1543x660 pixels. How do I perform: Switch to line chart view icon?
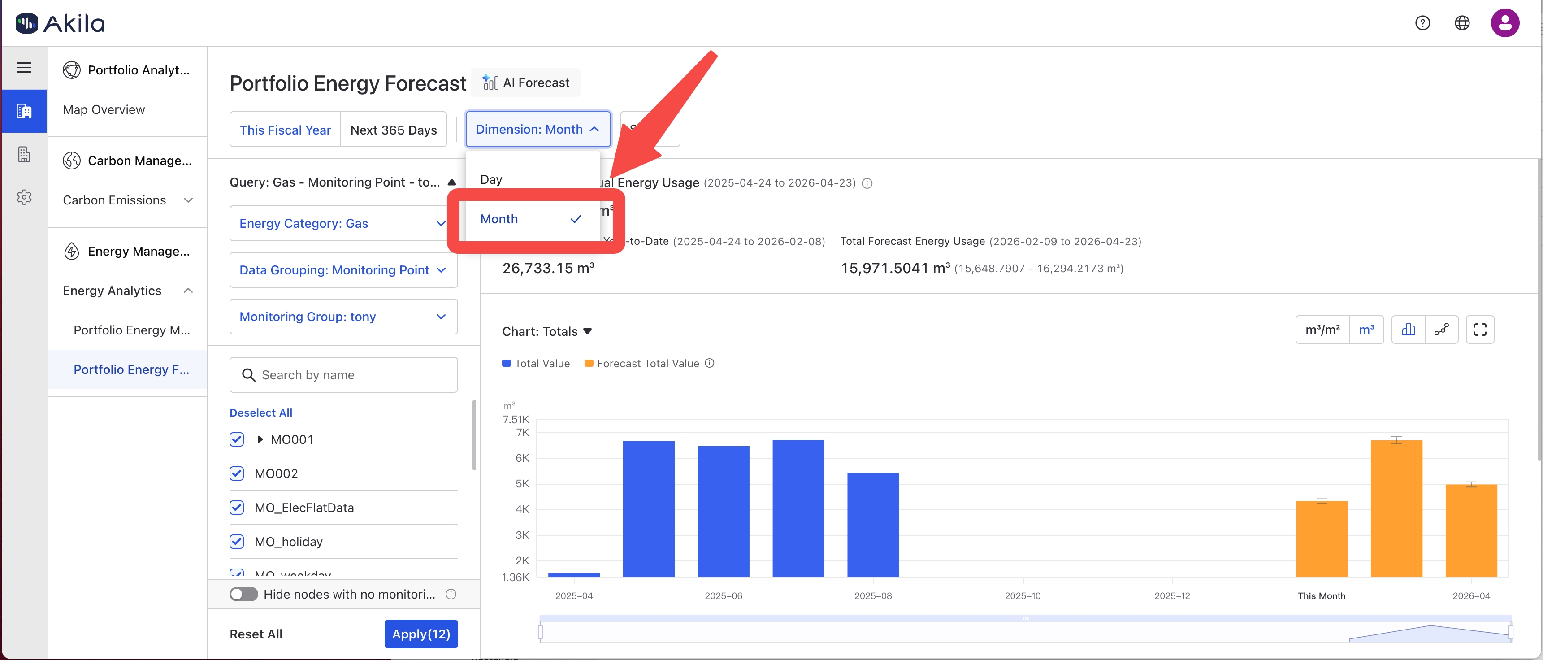coord(1441,330)
